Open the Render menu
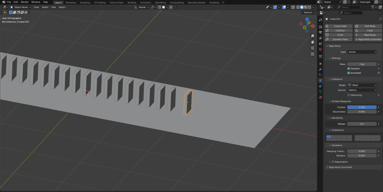This screenshot has width=383, height=192. click(x=24, y=2)
